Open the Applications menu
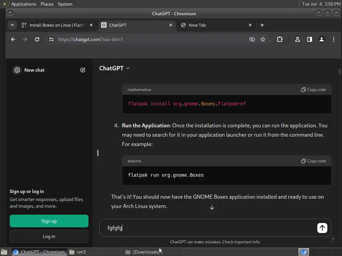The height and width of the screenshot is (256, 342). (x=24, y=4)
